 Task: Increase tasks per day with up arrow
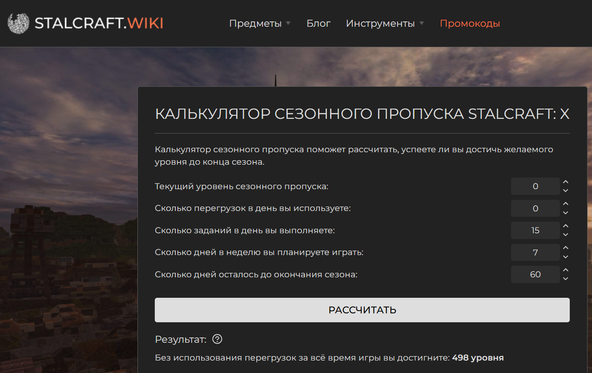click(565, 226)
